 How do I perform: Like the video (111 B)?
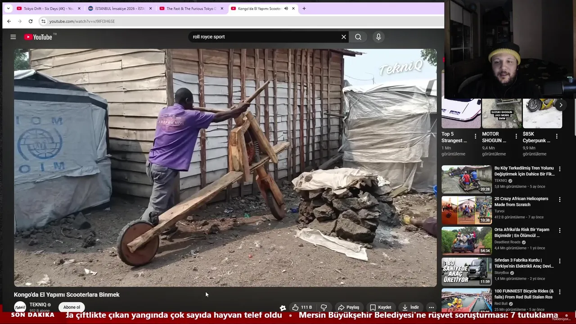tap(302, 307)
